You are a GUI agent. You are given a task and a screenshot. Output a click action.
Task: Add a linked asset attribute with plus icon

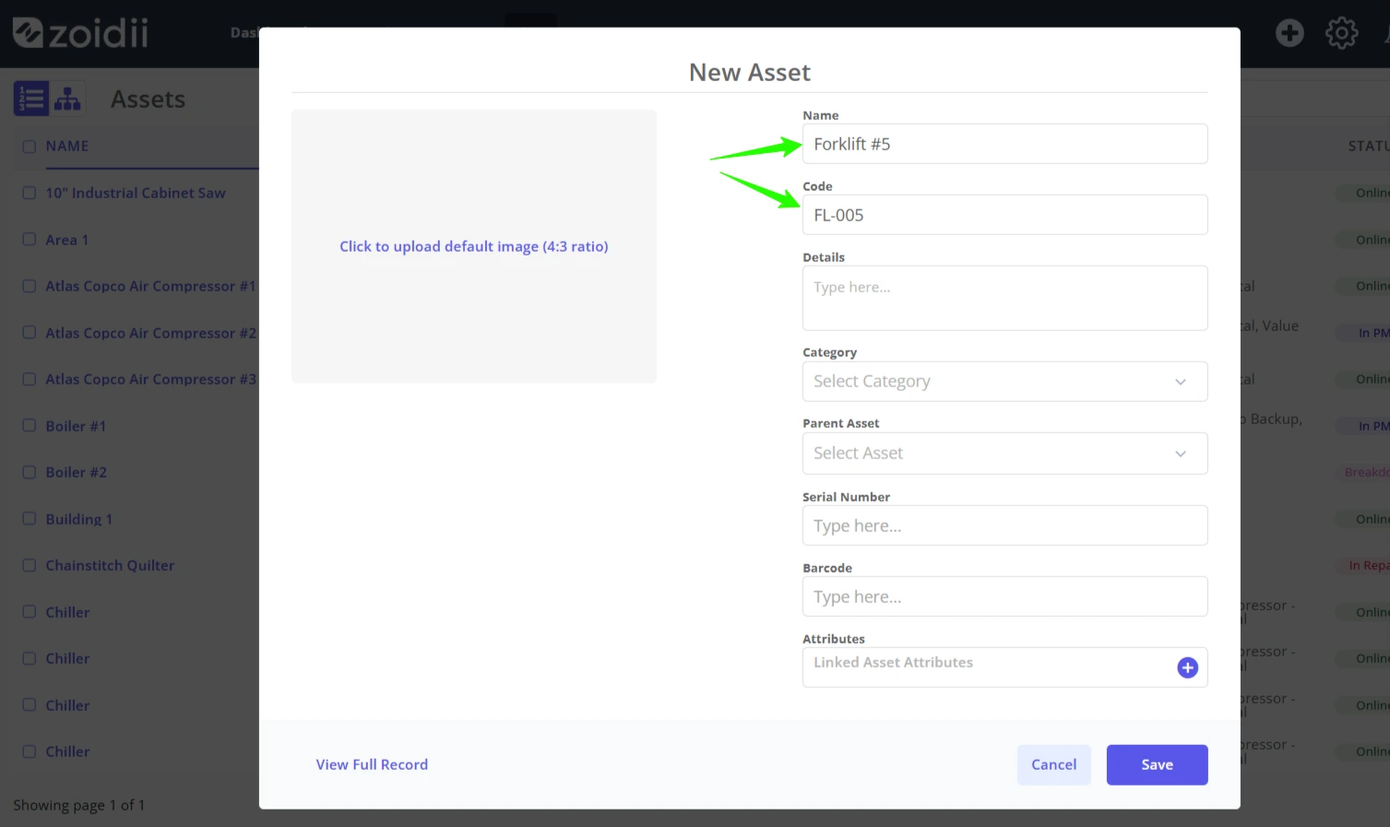coord(1187,668)
